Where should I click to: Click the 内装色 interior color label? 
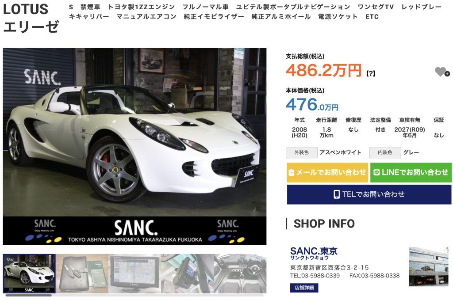click(385, 152)
